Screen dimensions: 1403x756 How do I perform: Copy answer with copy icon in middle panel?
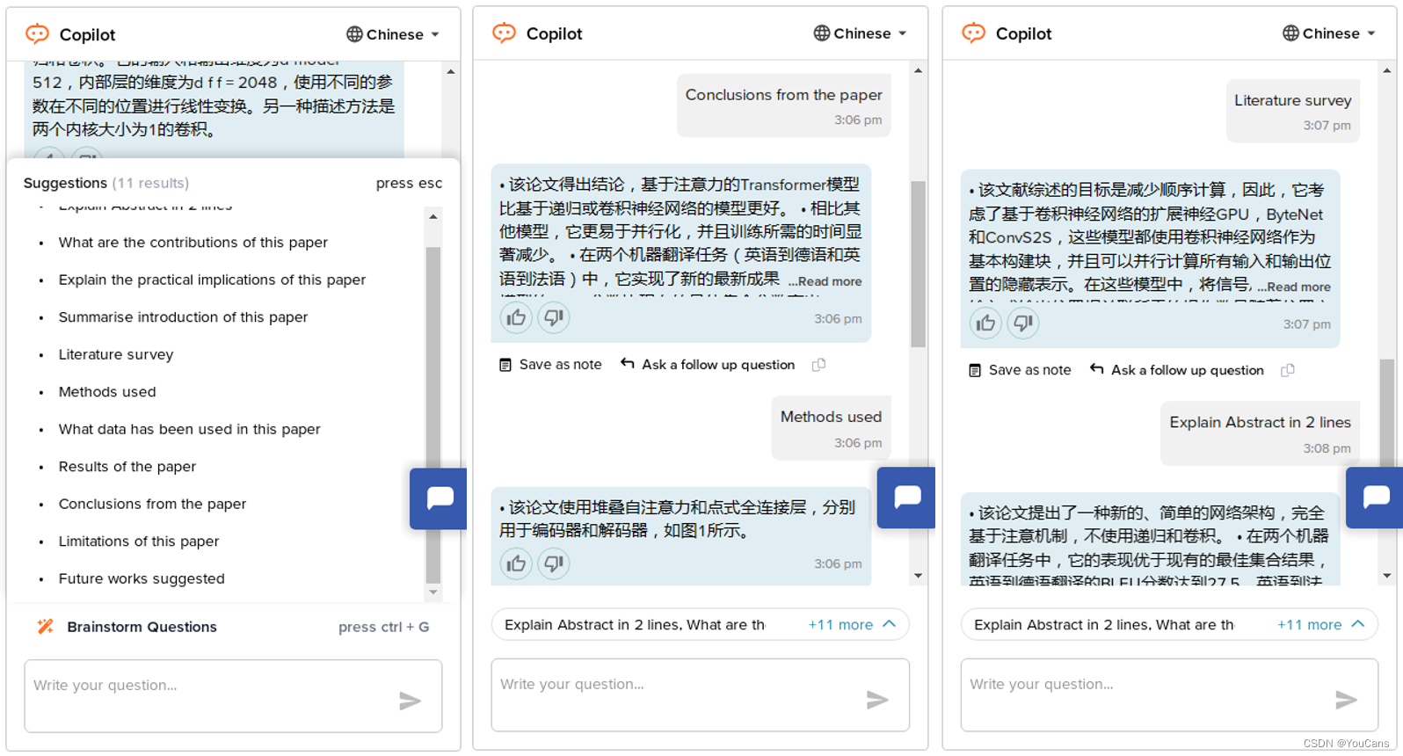(x=818, y=365)
